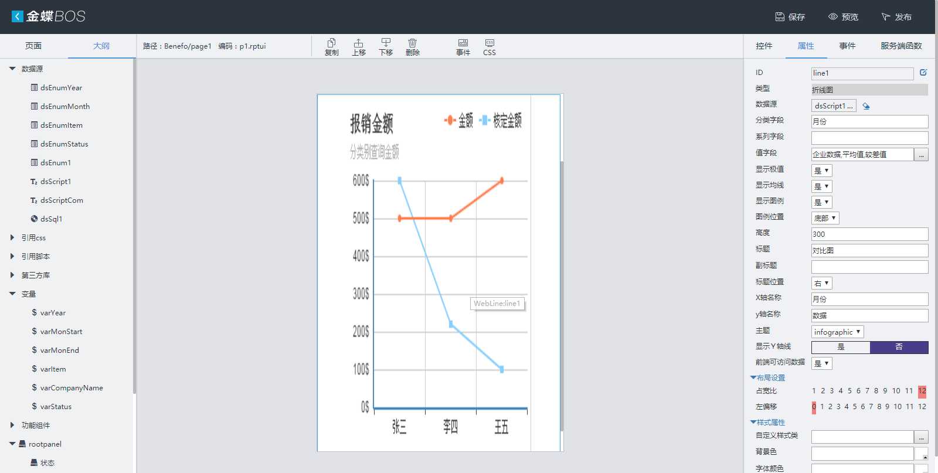This screenshot has height=473, width=938.
Task: Expand the 第三方库 node
Action: pos(12,275)
